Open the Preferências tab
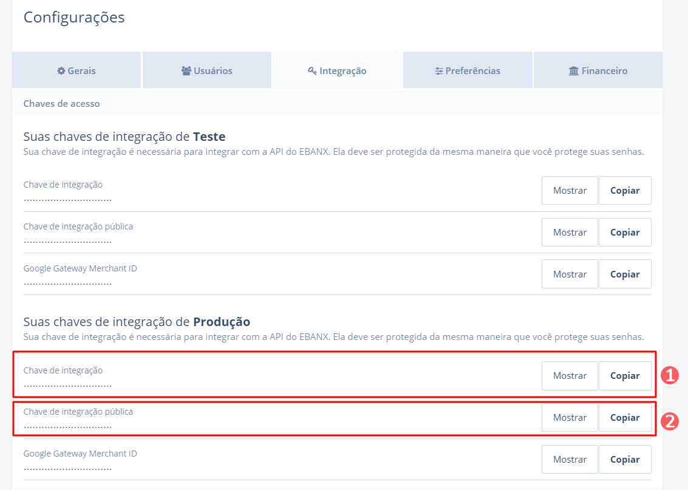The width and height of the screenshot is (688, 490). tap(468, 70)
